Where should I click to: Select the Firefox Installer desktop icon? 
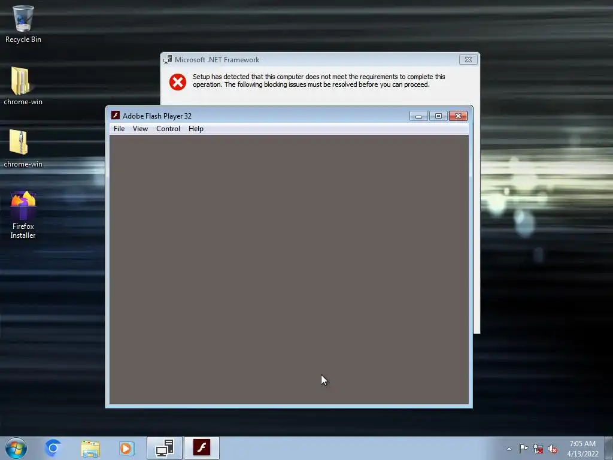[x=23, y=215]
